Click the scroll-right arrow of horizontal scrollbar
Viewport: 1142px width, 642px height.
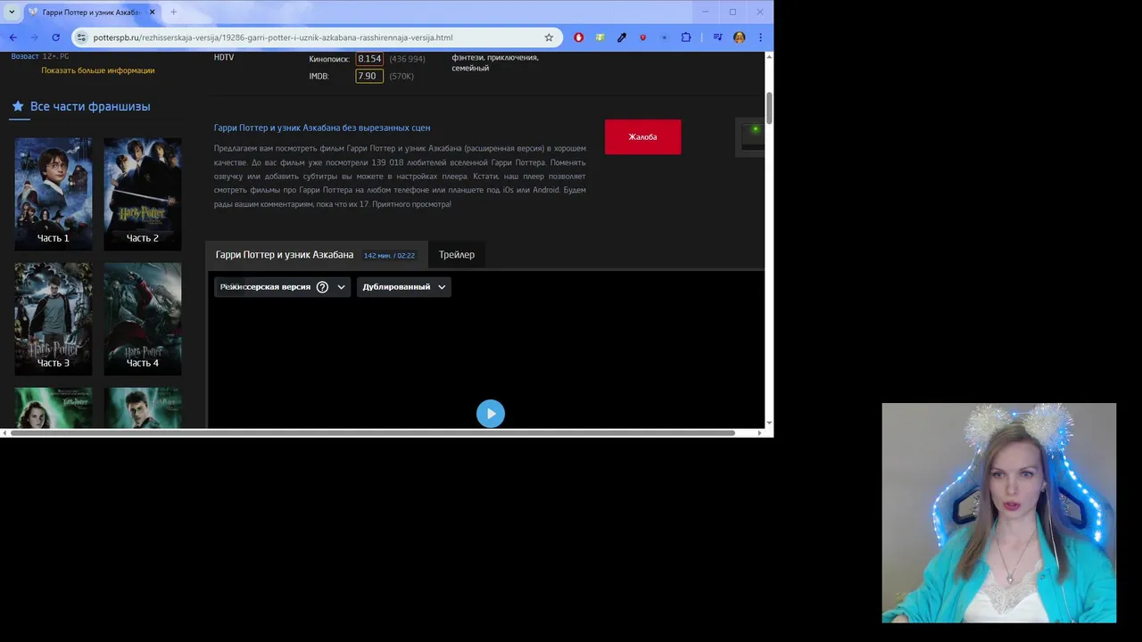click(760, 432)
